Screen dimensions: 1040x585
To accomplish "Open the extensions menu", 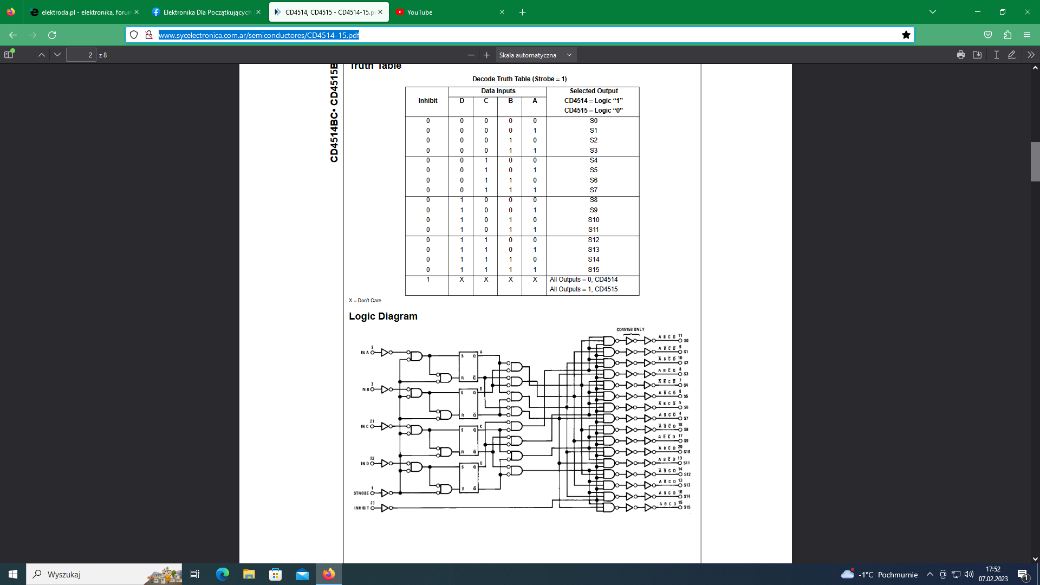I will [1007, 35].
